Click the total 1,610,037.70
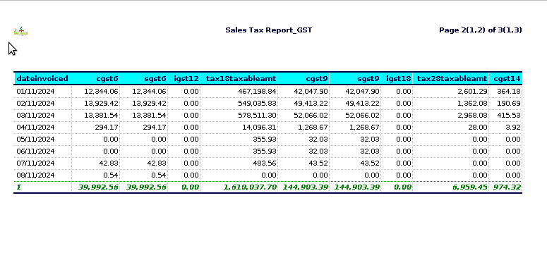This screenshot has height=279, width=547. 250,187
